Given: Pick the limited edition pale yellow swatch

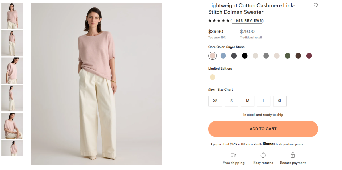Looking at the screenshot, I should tap(213, 77).
